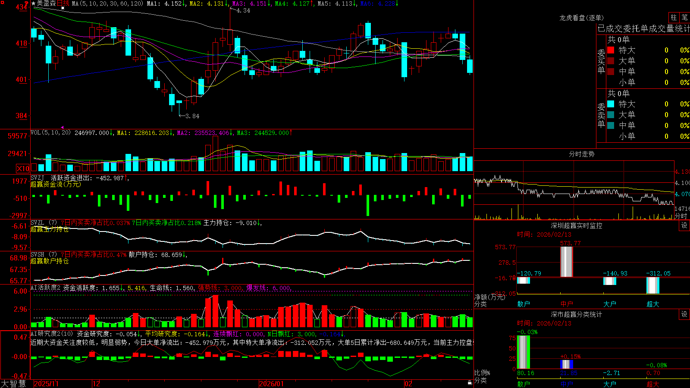Click the VOL(5,10,20) indicator label

[x=50, y=132]
